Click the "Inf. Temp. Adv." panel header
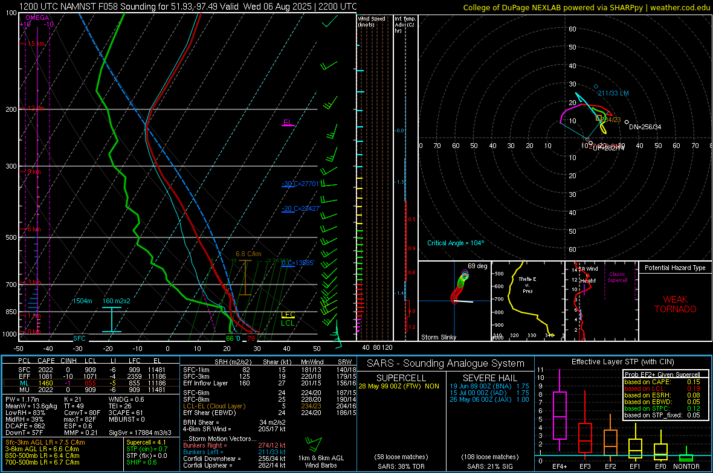The height and width of the screenshot is (473, 713). point(405,25)
